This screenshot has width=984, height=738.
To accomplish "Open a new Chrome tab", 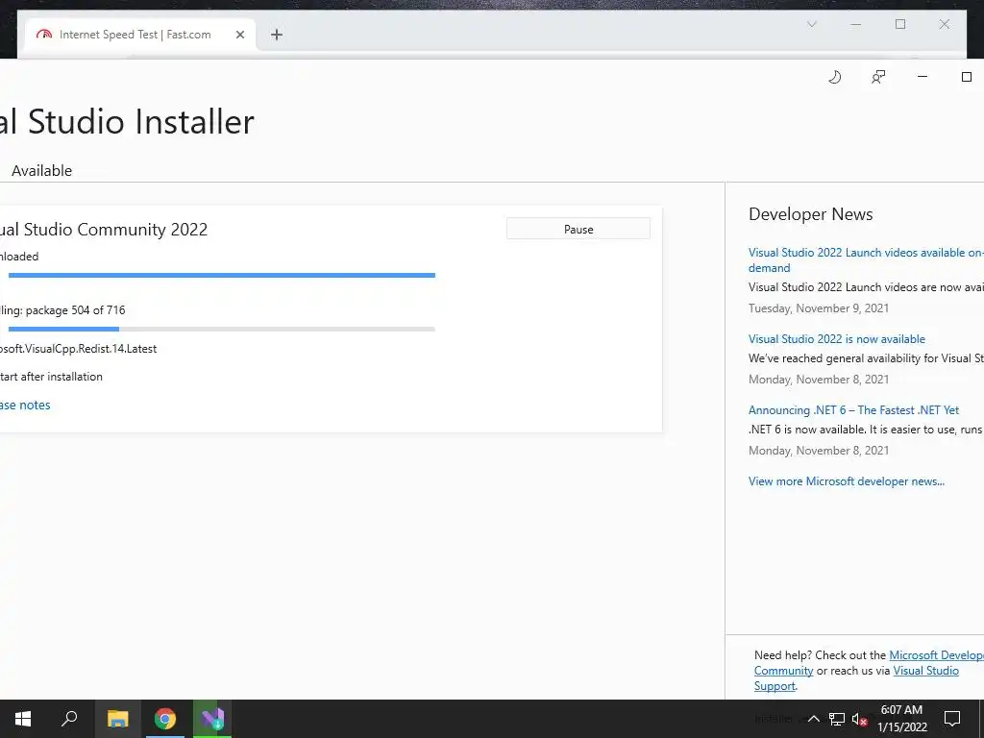I will 277,35.
